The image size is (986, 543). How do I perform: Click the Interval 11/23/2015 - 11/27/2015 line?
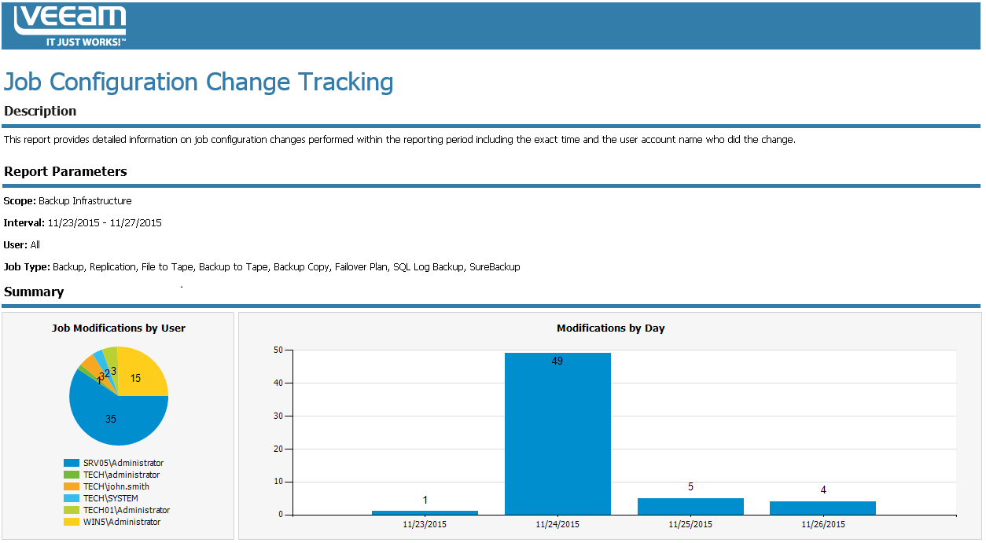83,223
